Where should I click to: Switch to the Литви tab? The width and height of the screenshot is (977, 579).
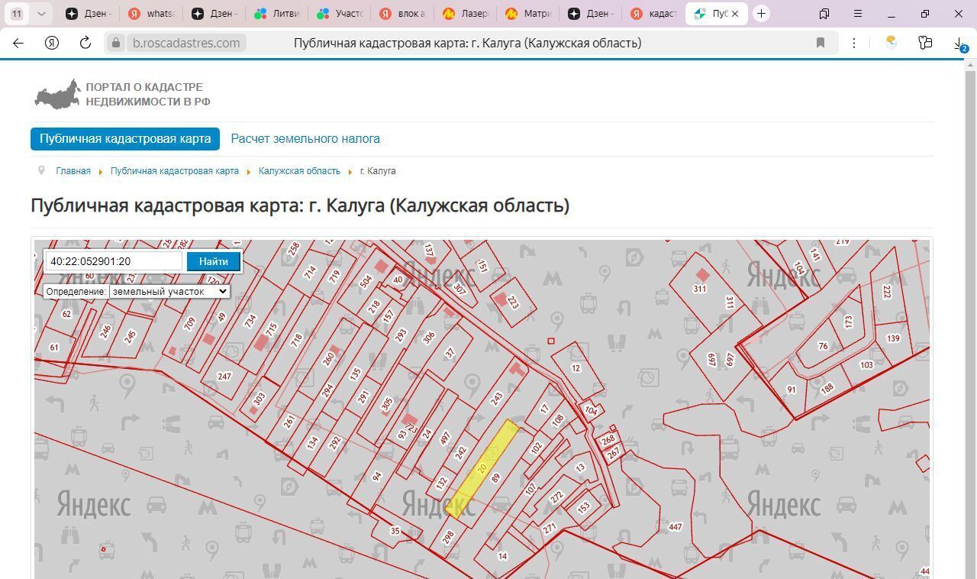(278, 14)
